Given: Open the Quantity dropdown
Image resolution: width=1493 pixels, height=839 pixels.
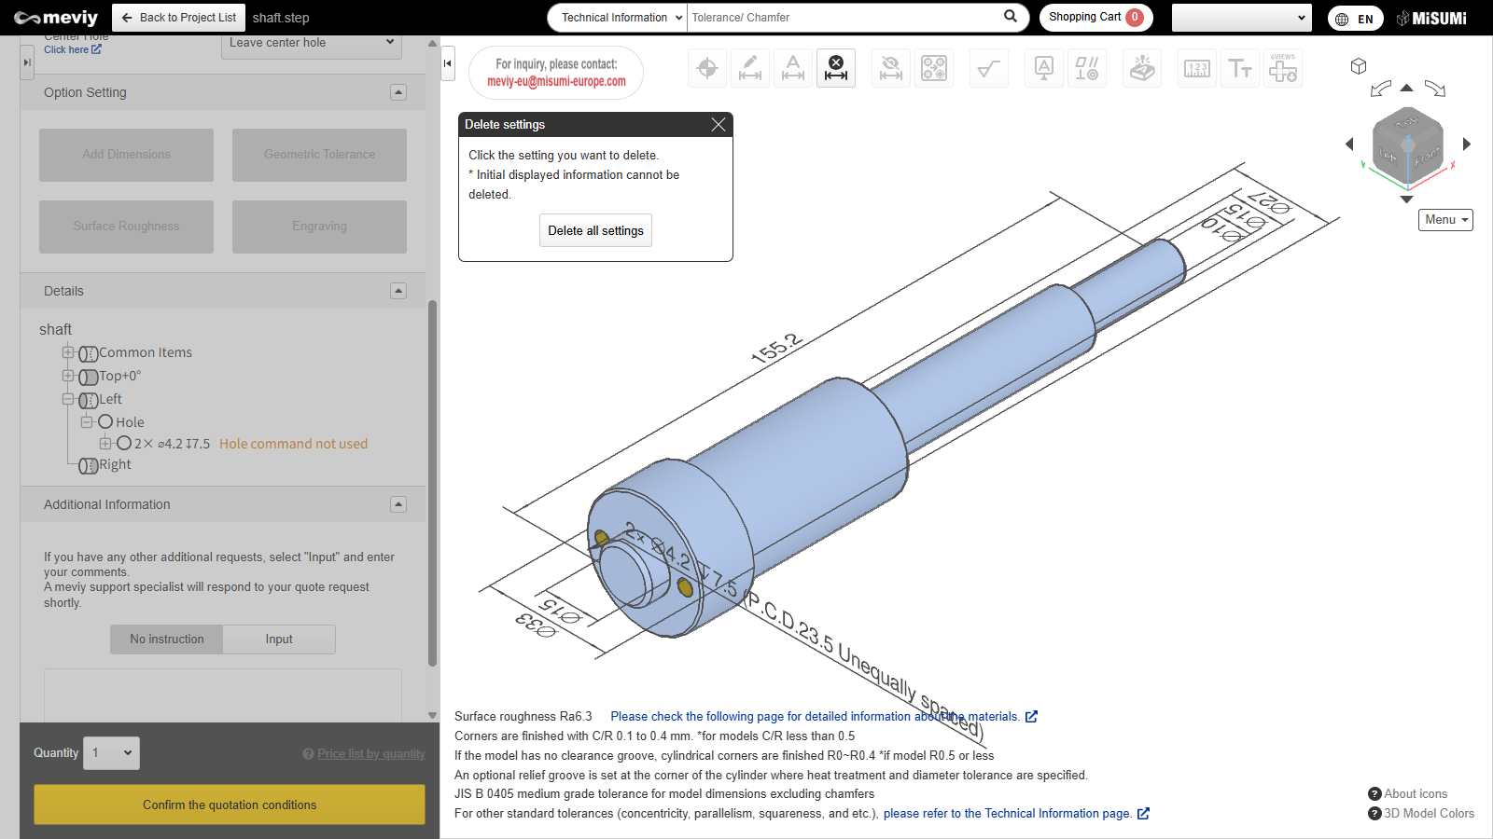Looking at the screenshot, I should (112, 753).
